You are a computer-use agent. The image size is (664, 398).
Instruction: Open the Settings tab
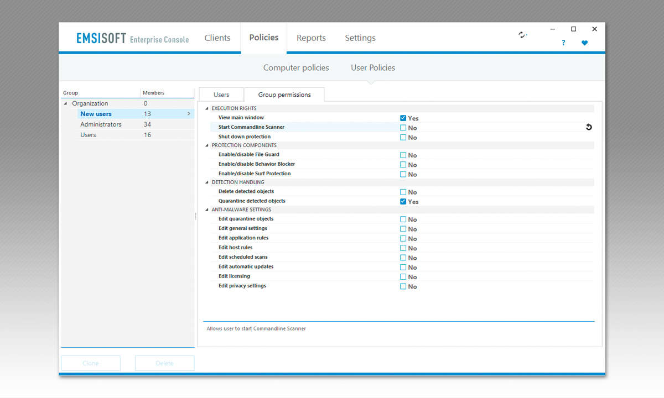coord(360,38)
